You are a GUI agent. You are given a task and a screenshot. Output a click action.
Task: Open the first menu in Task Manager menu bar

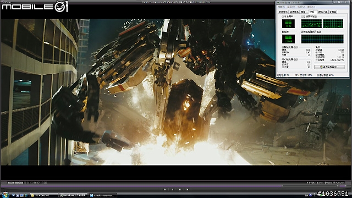click(x=281, y=7)
